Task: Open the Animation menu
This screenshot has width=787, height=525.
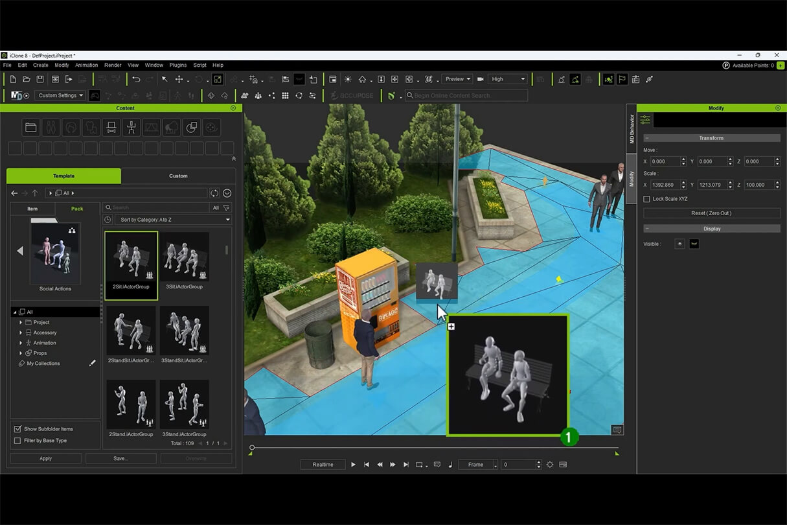Action: [86, 65]
